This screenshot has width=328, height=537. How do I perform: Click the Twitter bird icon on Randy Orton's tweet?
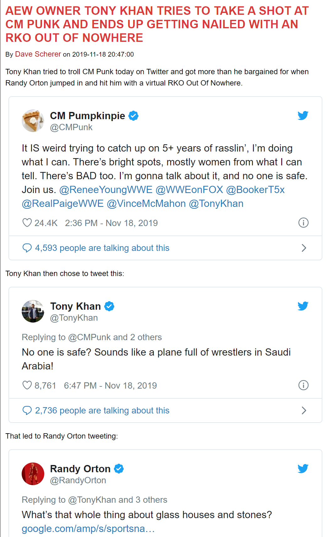coord(303,469)
